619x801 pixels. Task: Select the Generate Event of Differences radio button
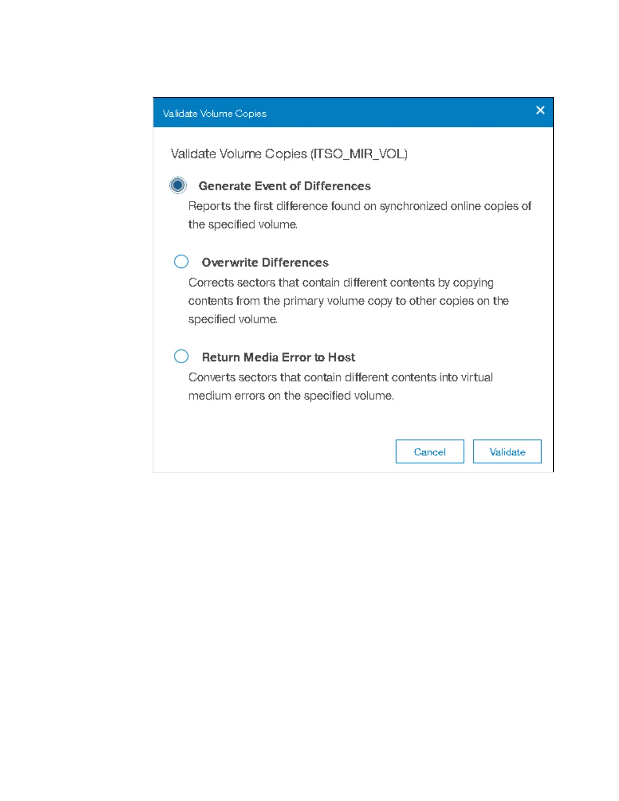178,186
